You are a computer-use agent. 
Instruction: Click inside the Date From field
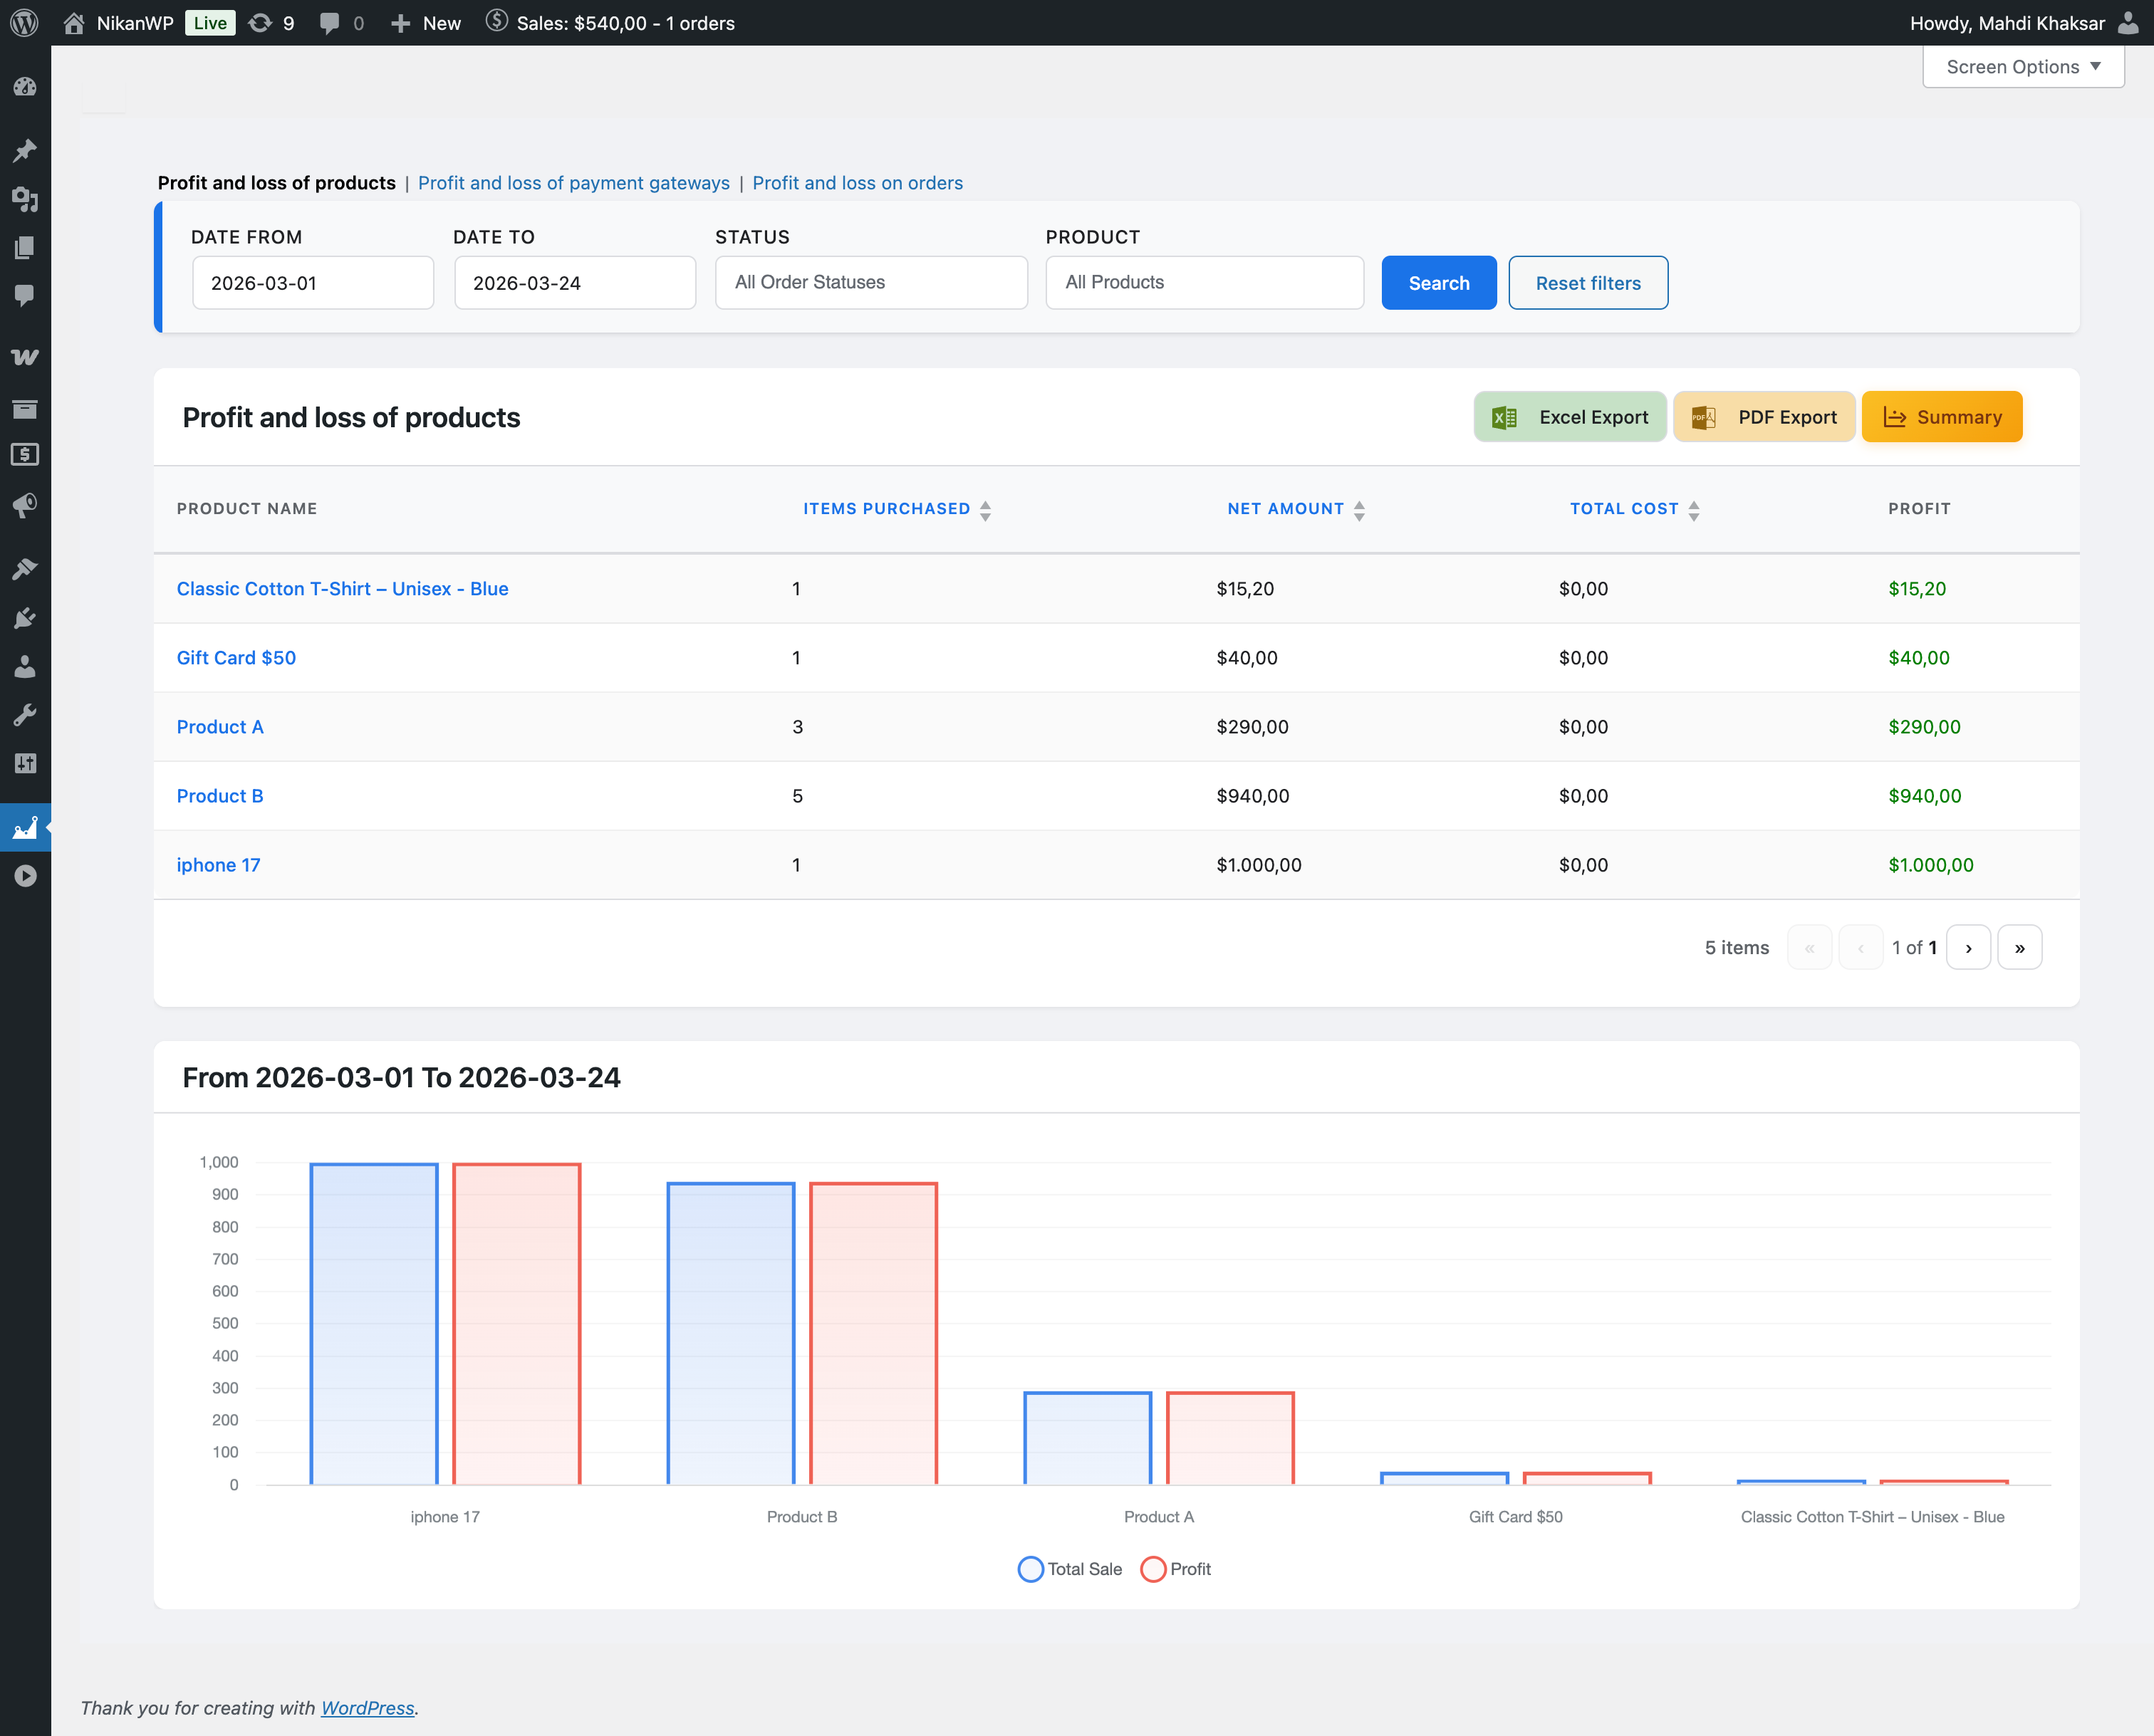click(312, 282)
